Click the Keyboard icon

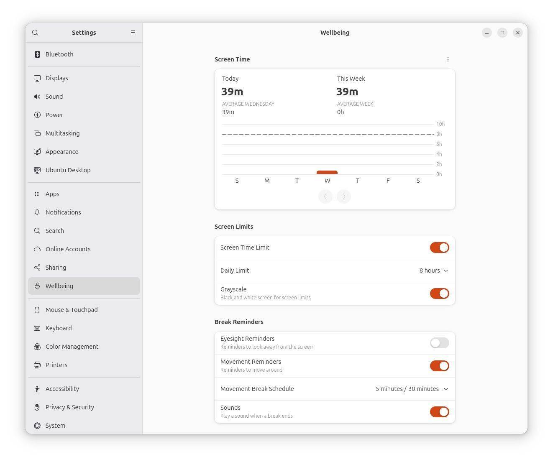(x=37, y=328)
